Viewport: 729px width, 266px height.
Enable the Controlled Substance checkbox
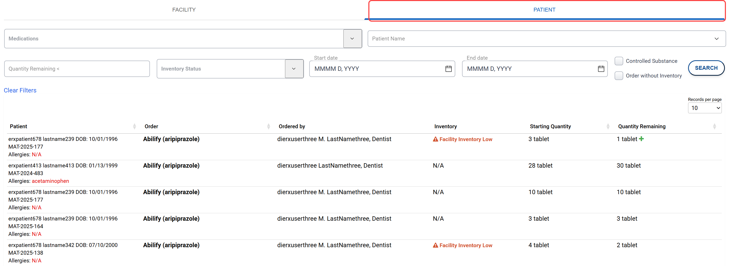(619, 61)
